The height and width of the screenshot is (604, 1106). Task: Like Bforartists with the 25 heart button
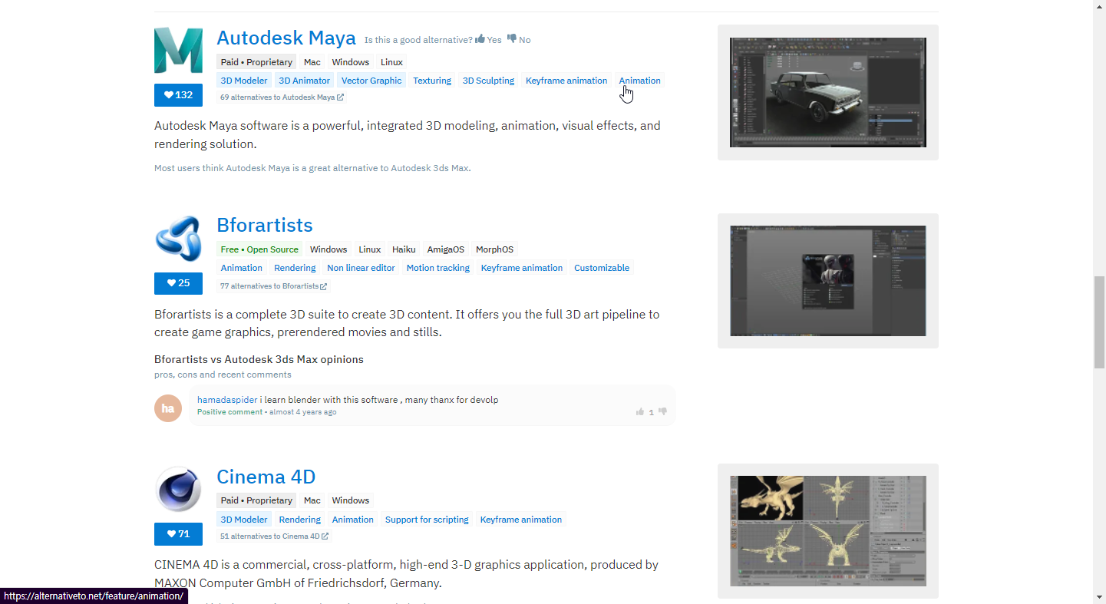point(178,283)
